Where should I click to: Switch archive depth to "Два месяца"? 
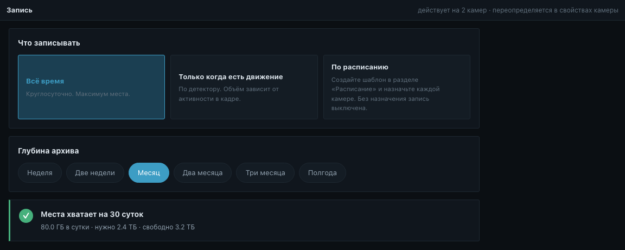pyautogui.click(x=202, y=172)
